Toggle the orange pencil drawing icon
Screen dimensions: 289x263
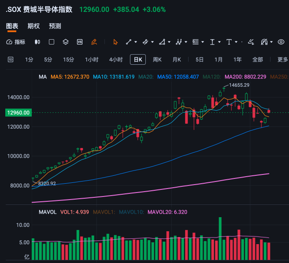point(94,42)
